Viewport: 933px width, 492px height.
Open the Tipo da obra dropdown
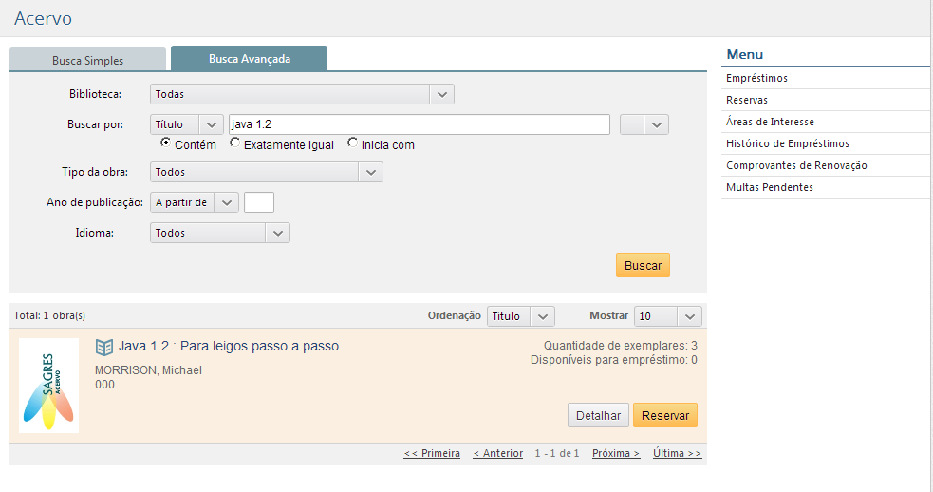tap(266, 172)
